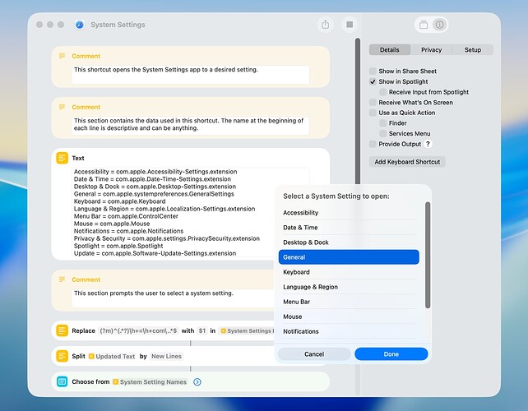Screen dimensions: 528x411
Task: Click the third Comment action icon
Action: [x=62, y=279]
